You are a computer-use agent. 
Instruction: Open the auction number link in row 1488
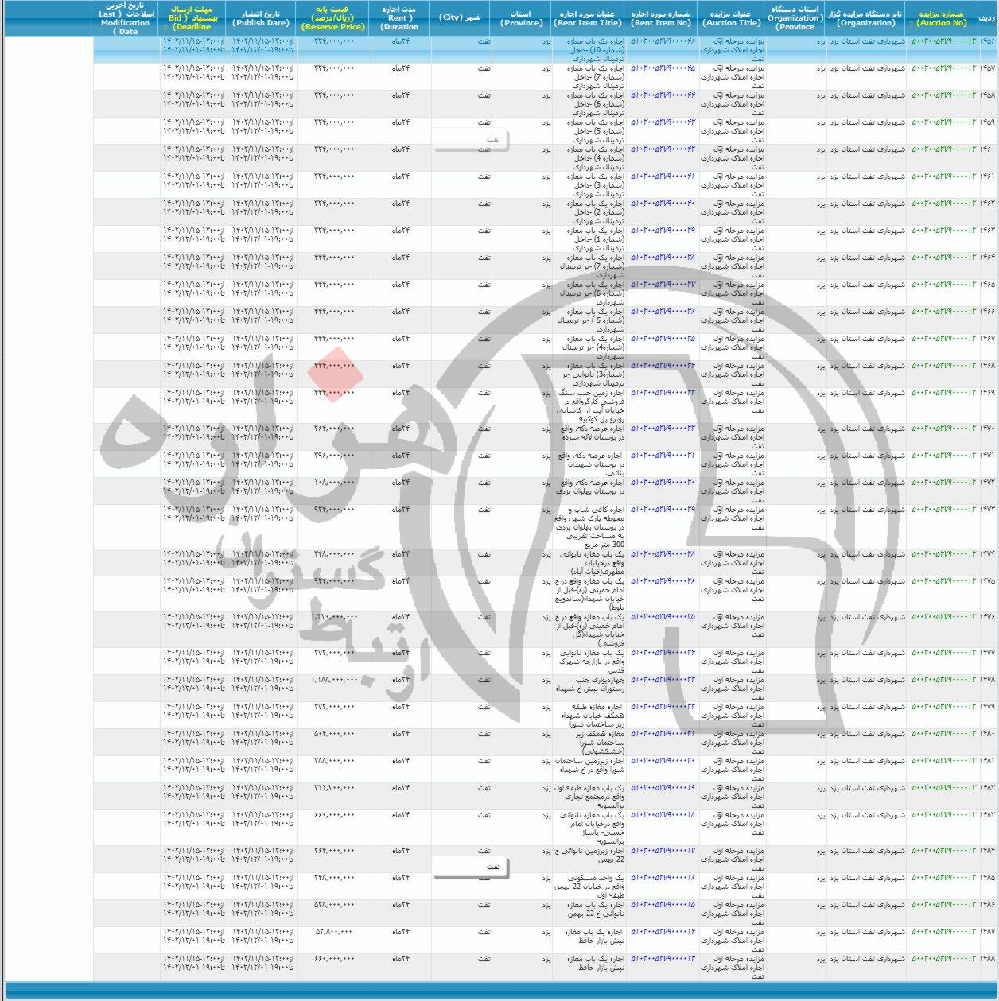coord(943,959)
